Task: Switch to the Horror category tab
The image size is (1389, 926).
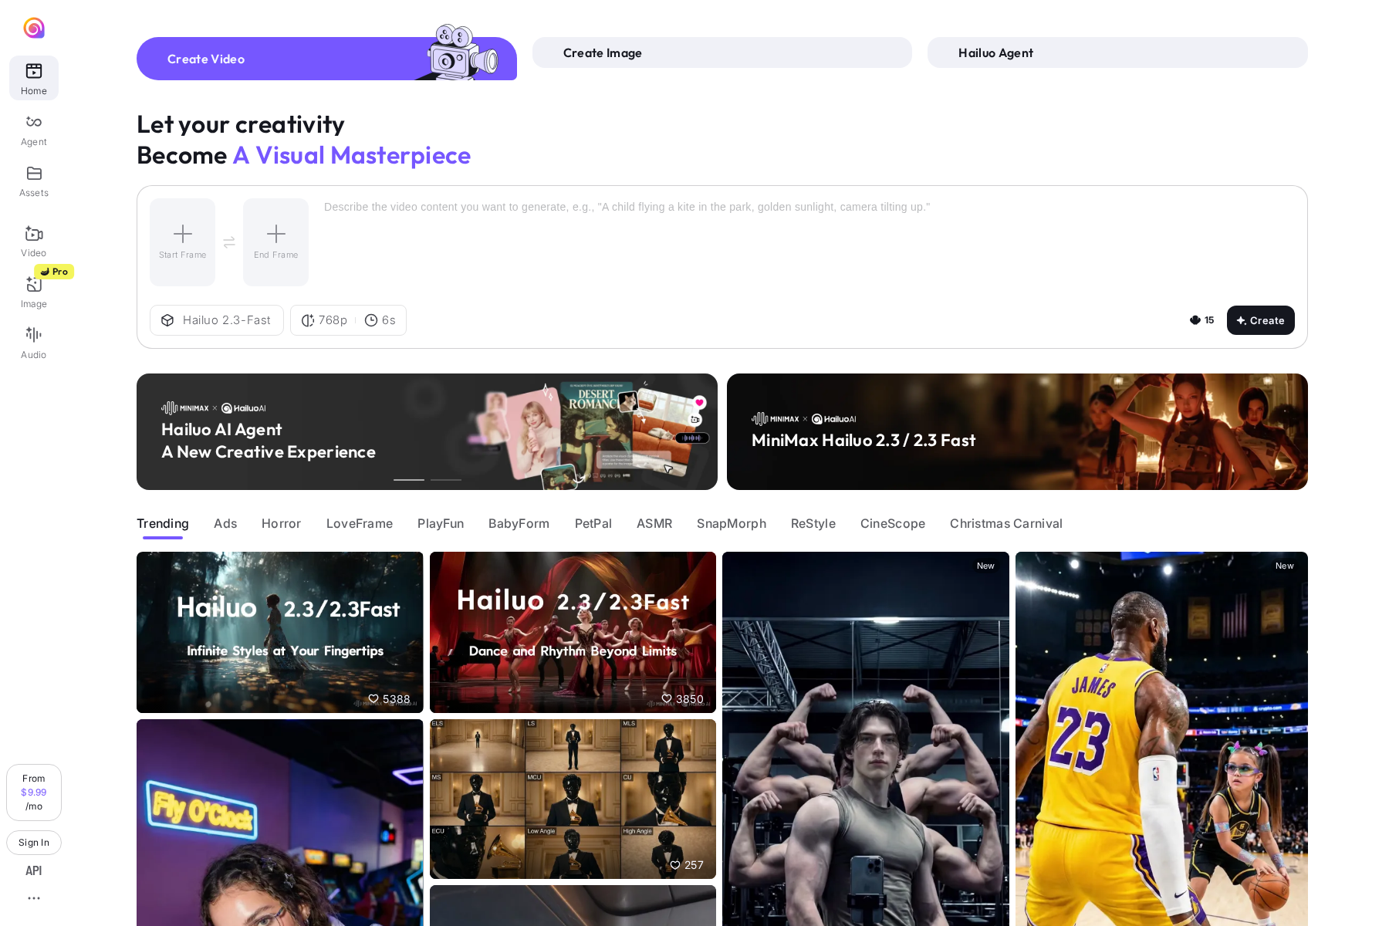Action: 281,523
